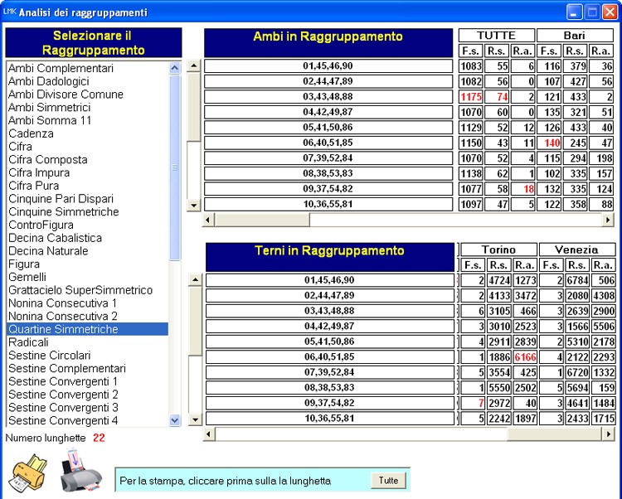
Task: Select Gemelli in the grouping list
Action: tap(27, 277)
